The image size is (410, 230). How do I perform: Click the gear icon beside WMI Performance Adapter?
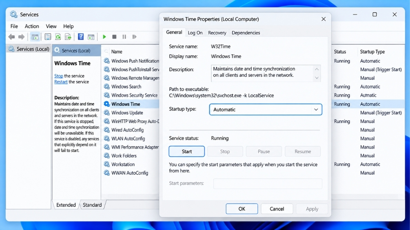point(107,147)
